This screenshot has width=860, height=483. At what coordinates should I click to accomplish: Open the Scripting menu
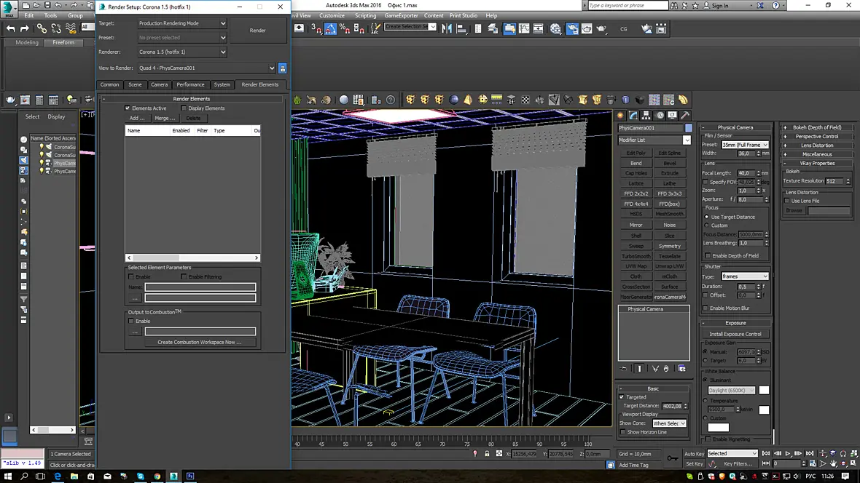[x=365, y=16]
